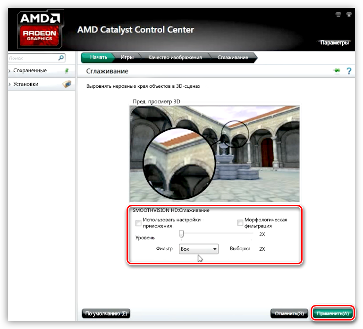Viewport: 363px width, 329px height.
Task: Click the search magnifier icon
Action: [x=61, y=58]
